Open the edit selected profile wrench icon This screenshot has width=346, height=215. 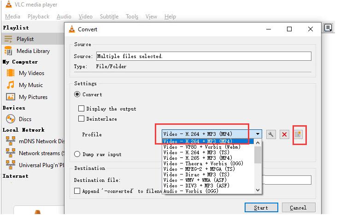click(x=271, y=134)
